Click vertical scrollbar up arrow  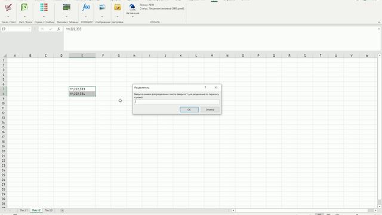pyautogui.click(x=380, y=56)
